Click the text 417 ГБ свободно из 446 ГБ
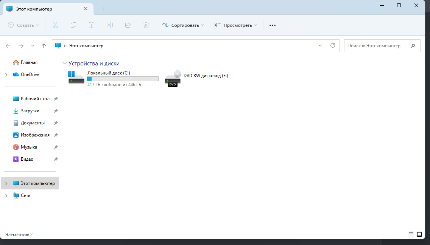This screenshot has height=245, width=430. (x=114, y=85)
